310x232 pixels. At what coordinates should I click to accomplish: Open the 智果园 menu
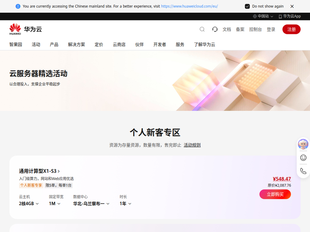click(x=15, y=44)
